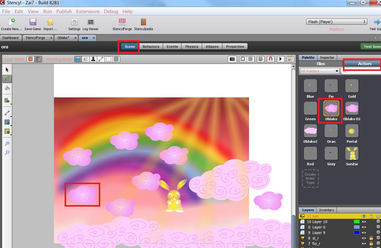
Task: Switch to the Inventory tab
Action: tap(326, 210)
